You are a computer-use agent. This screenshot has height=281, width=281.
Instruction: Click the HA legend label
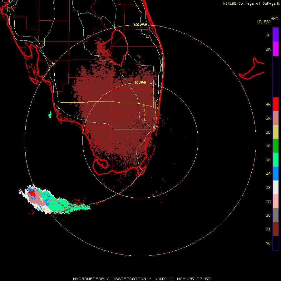tap(268, 104)
